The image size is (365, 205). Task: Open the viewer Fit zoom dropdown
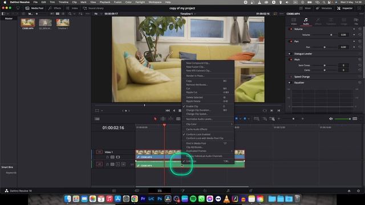[x=98, y=14]
